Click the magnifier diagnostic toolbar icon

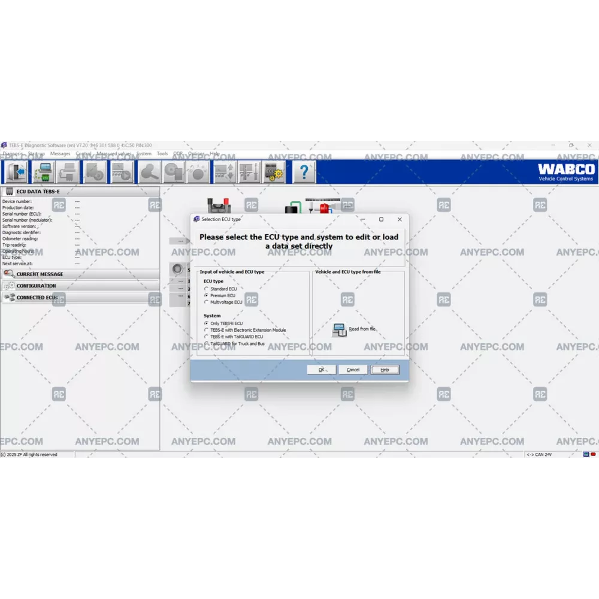click(x=149, y=173)
